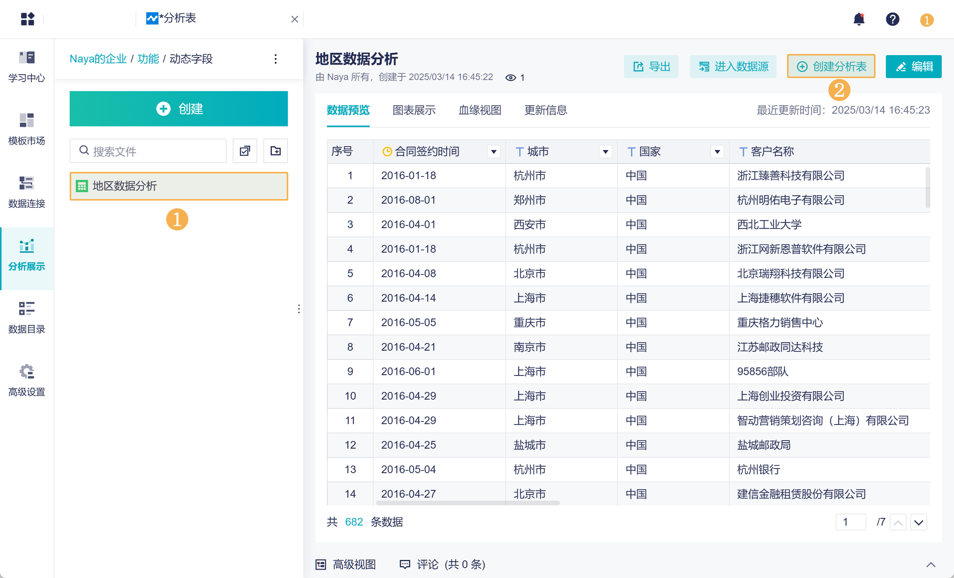The image size is (954, 578).
Task: Click the eye view count icon
Action: 510,78
